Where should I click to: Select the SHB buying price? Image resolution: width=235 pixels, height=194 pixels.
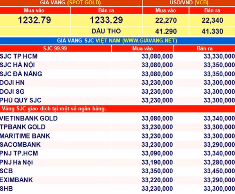coord(157,189)
